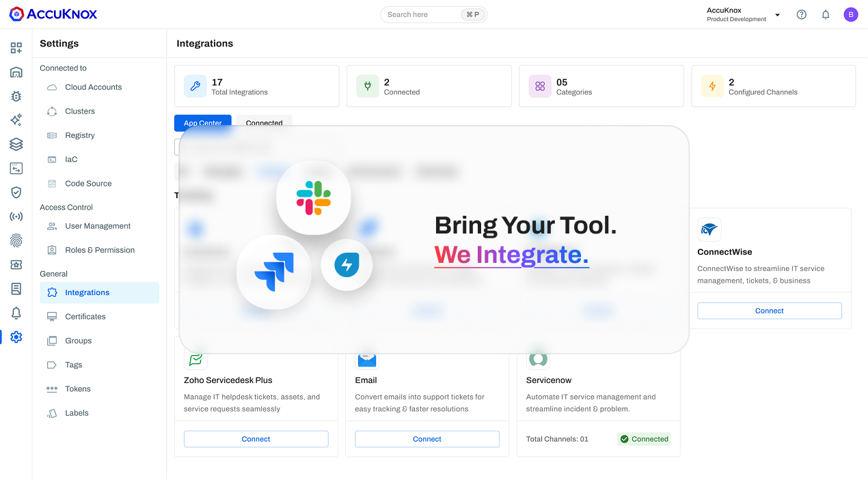Click the Servicenow Connected badge

pyautogui.click(x=644, y=439)
